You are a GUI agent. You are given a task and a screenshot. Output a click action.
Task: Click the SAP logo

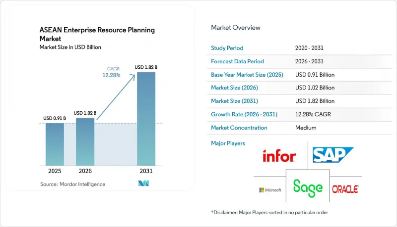(x=333, y=155)
